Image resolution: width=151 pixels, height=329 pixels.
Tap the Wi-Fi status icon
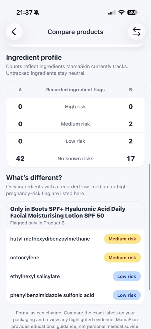point(121,12)
